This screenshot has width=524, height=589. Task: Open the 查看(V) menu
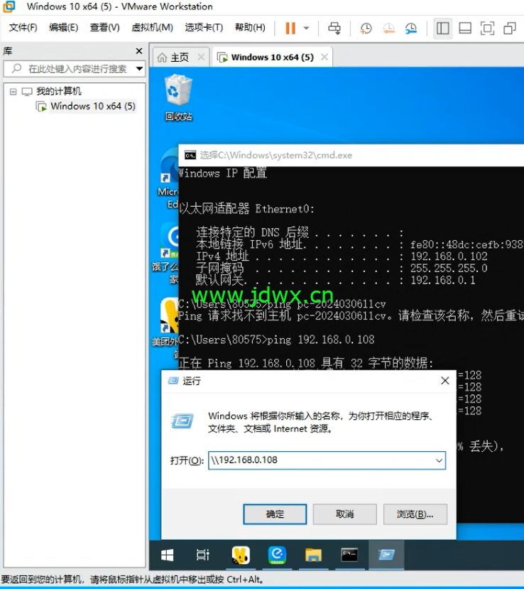[x=104, y=28]
